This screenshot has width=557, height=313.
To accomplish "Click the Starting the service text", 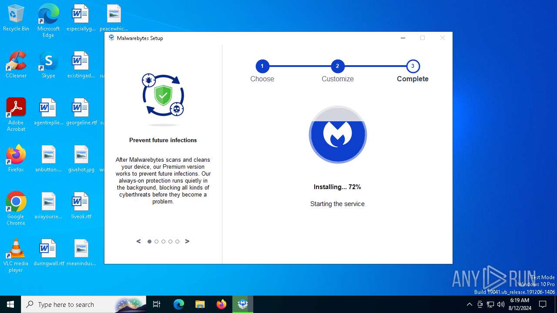I will (x=337, y=204).
